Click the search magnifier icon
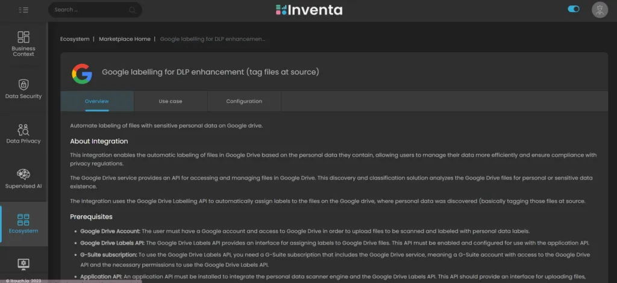This screenshot has height=283, width=617. pos(133,10)
